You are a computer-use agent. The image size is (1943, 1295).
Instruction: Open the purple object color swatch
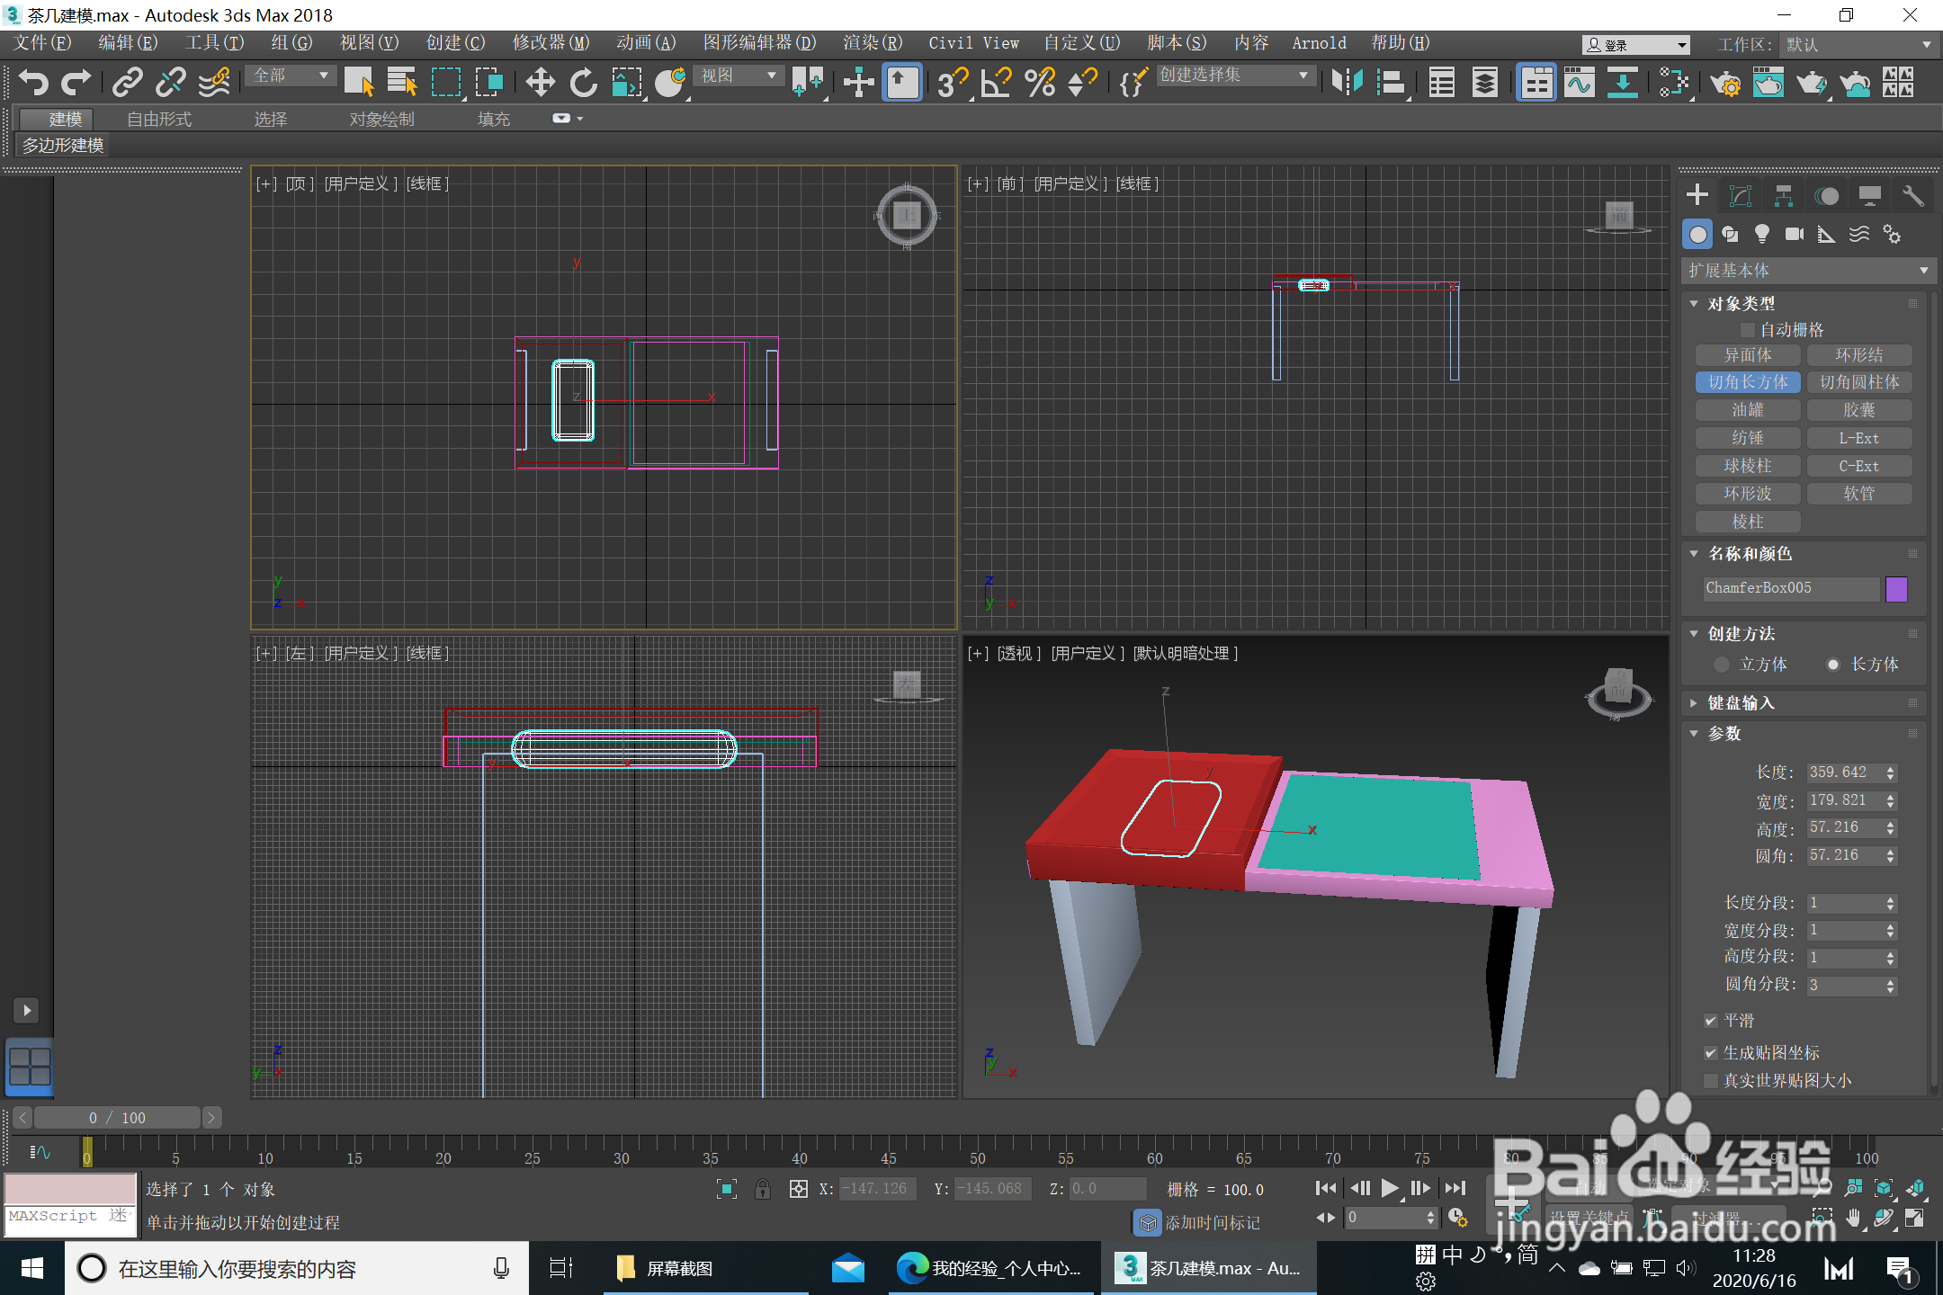(1896, 589)
